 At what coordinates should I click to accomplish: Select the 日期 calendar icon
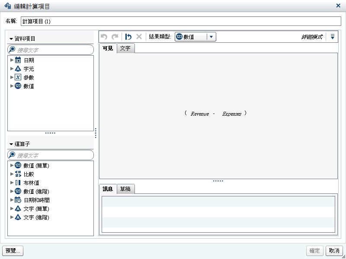18,60
